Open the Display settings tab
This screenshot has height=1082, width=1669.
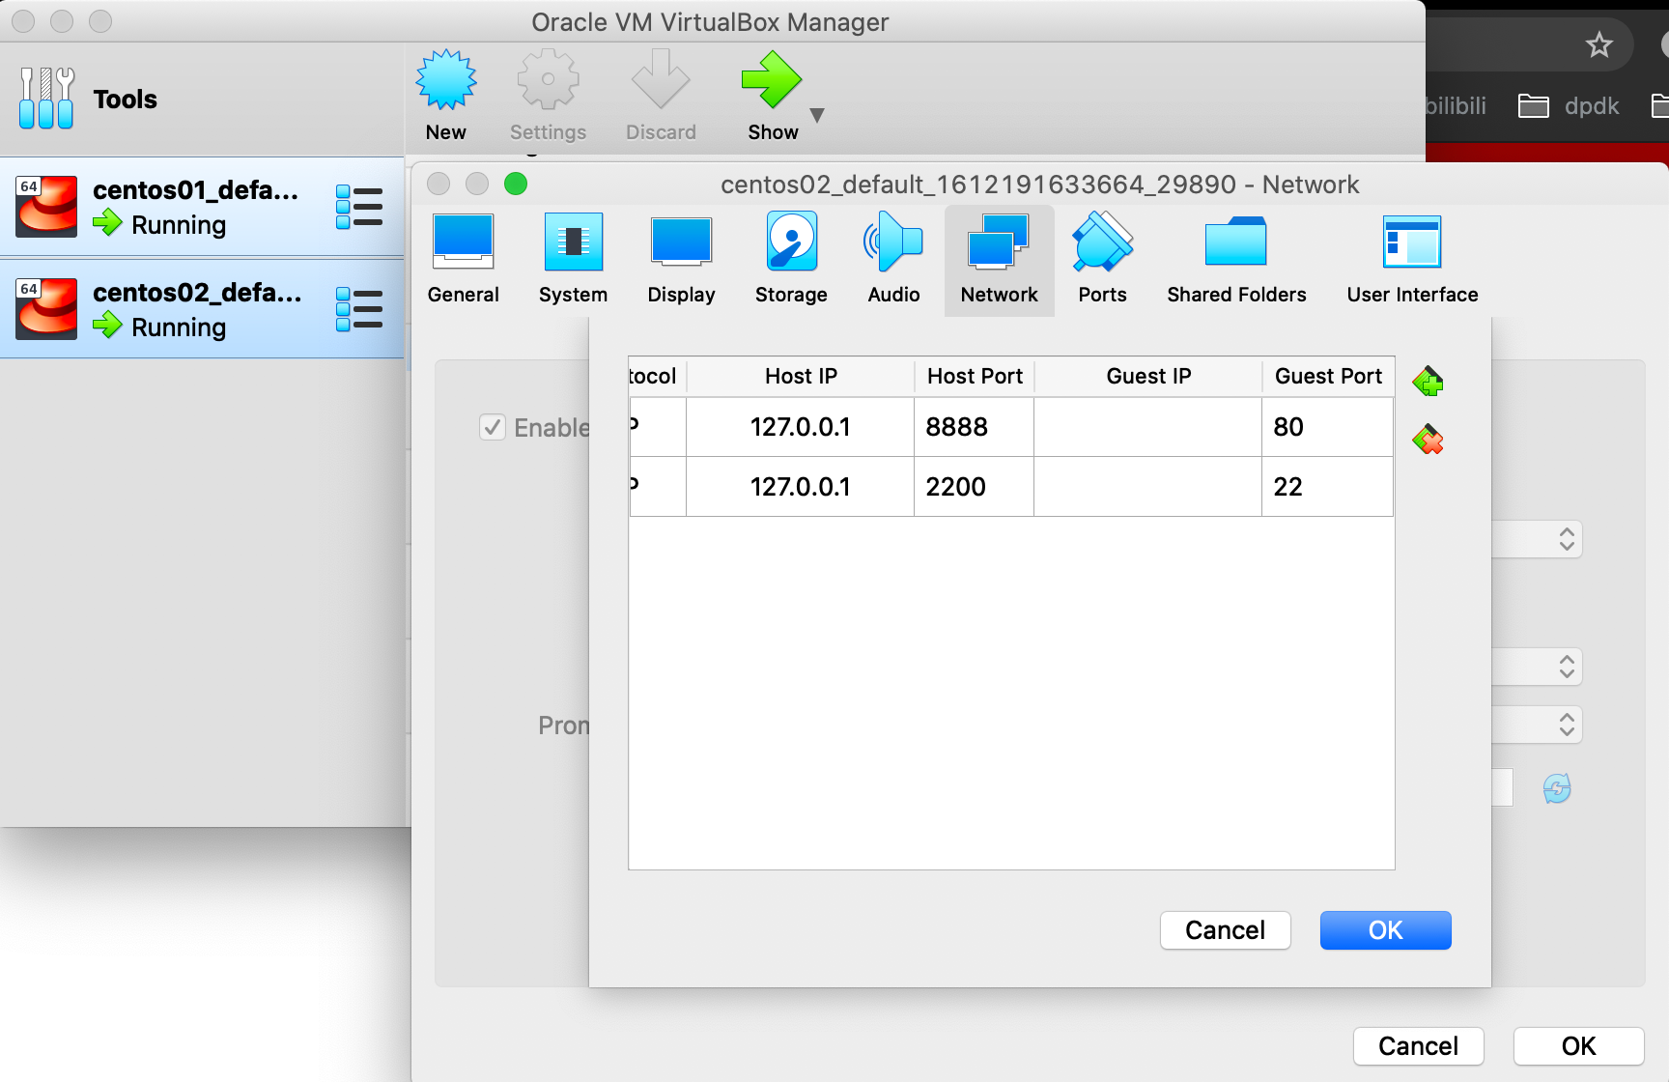coord(682,260)
